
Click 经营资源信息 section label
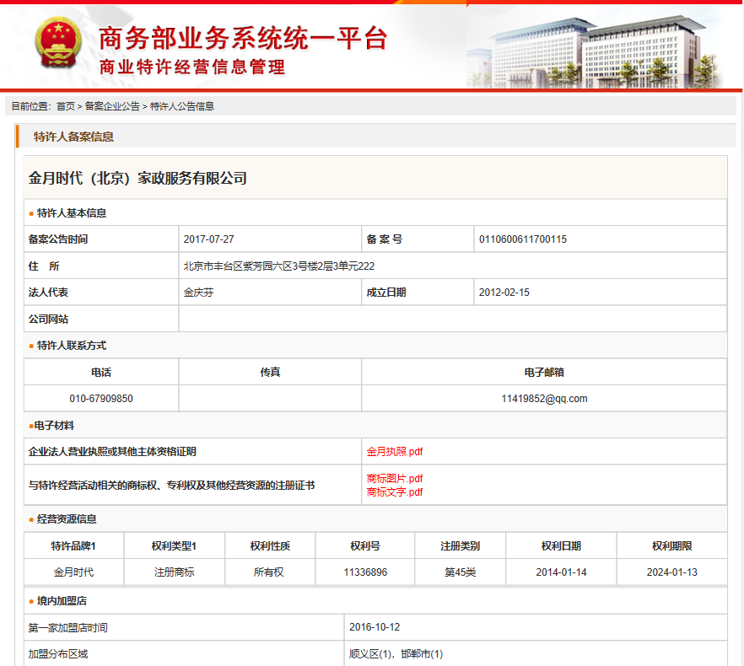[67, 519]
